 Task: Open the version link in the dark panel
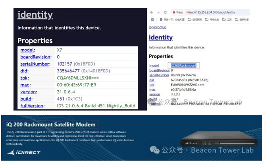[28, 92]
